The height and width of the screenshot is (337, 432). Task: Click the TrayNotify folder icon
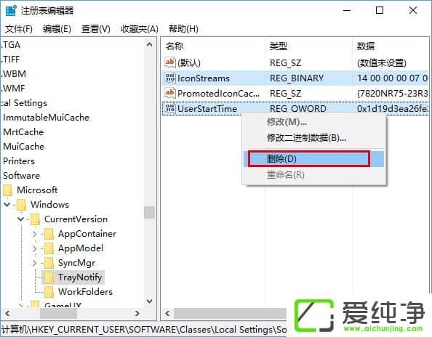49,277
